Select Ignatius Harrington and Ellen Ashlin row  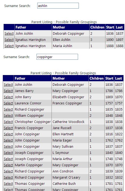point(9,40)
